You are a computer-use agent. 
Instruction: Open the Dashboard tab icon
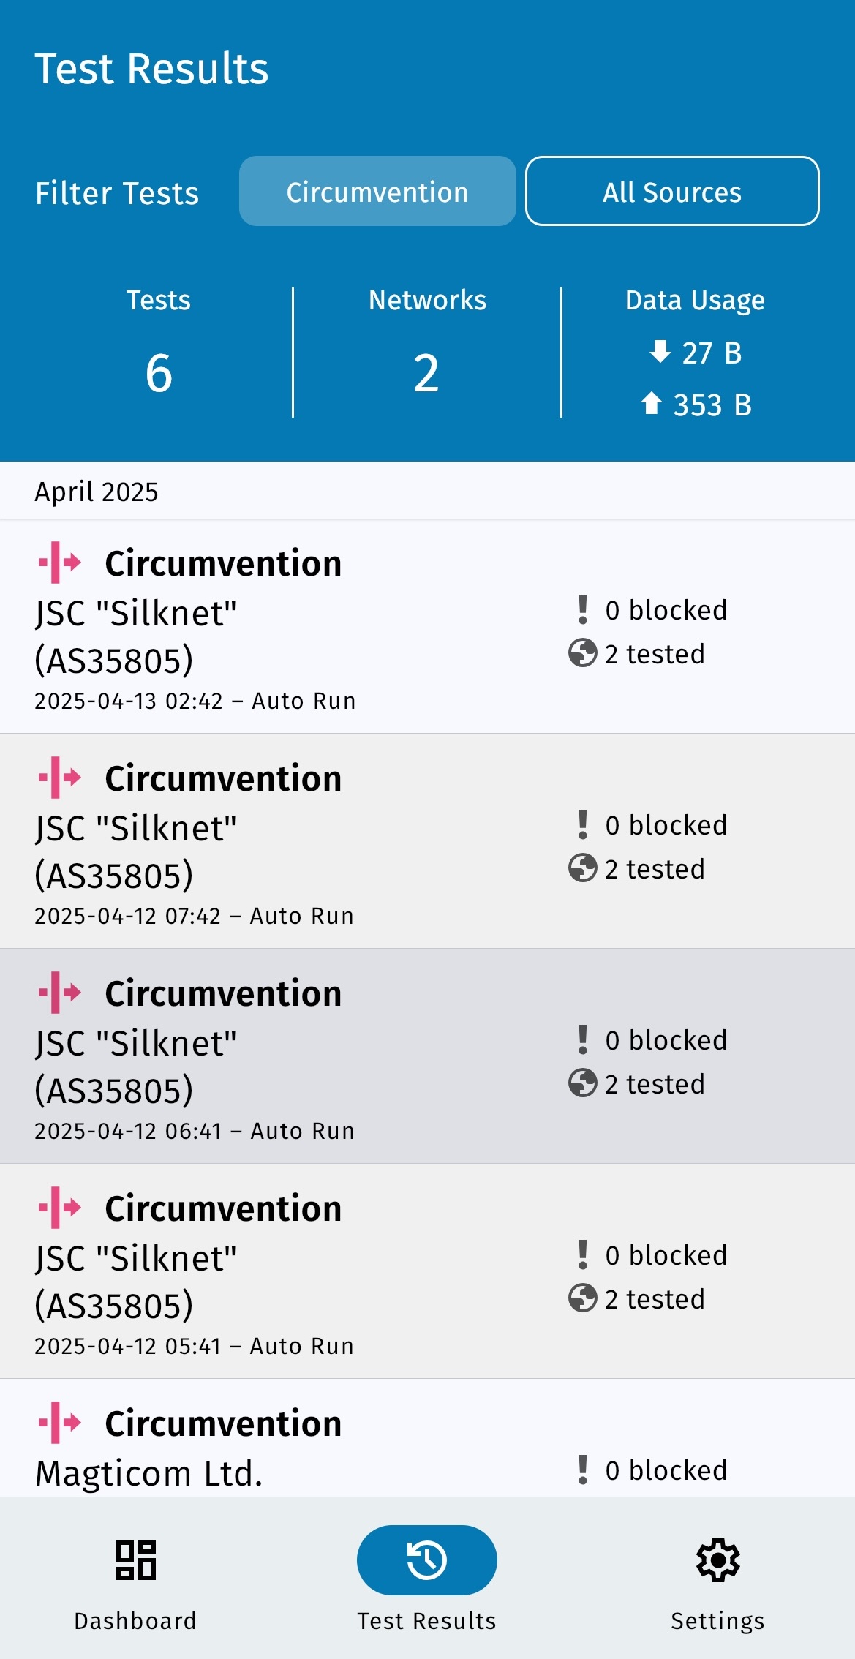pyautogui.click(x=135, y=1560)
